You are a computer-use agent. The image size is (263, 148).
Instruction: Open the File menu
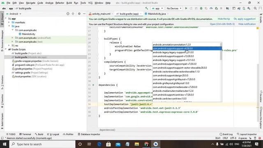point(8,3)
